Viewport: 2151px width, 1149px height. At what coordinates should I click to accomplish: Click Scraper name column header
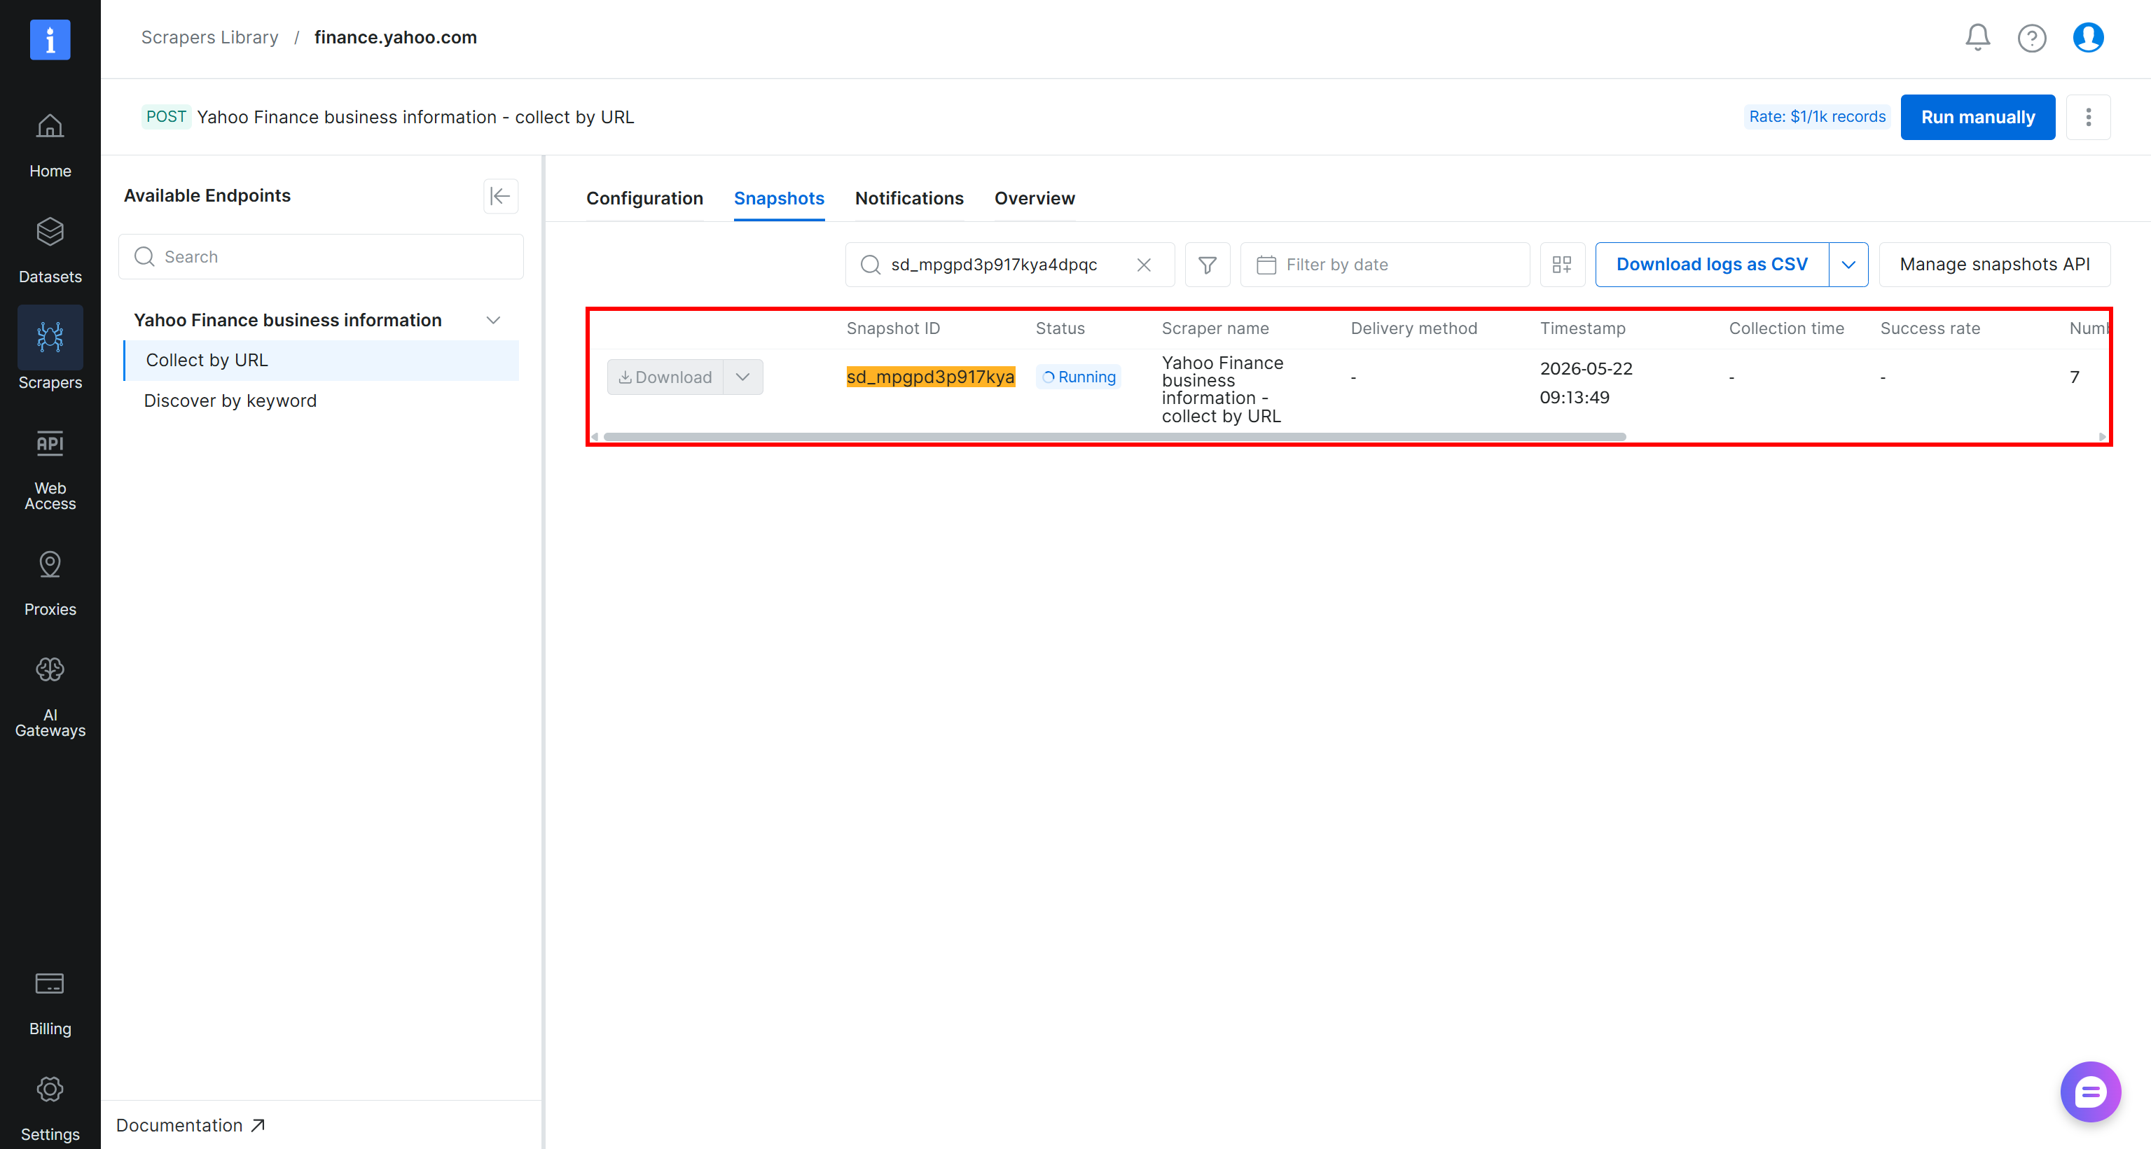(1215, 329)
